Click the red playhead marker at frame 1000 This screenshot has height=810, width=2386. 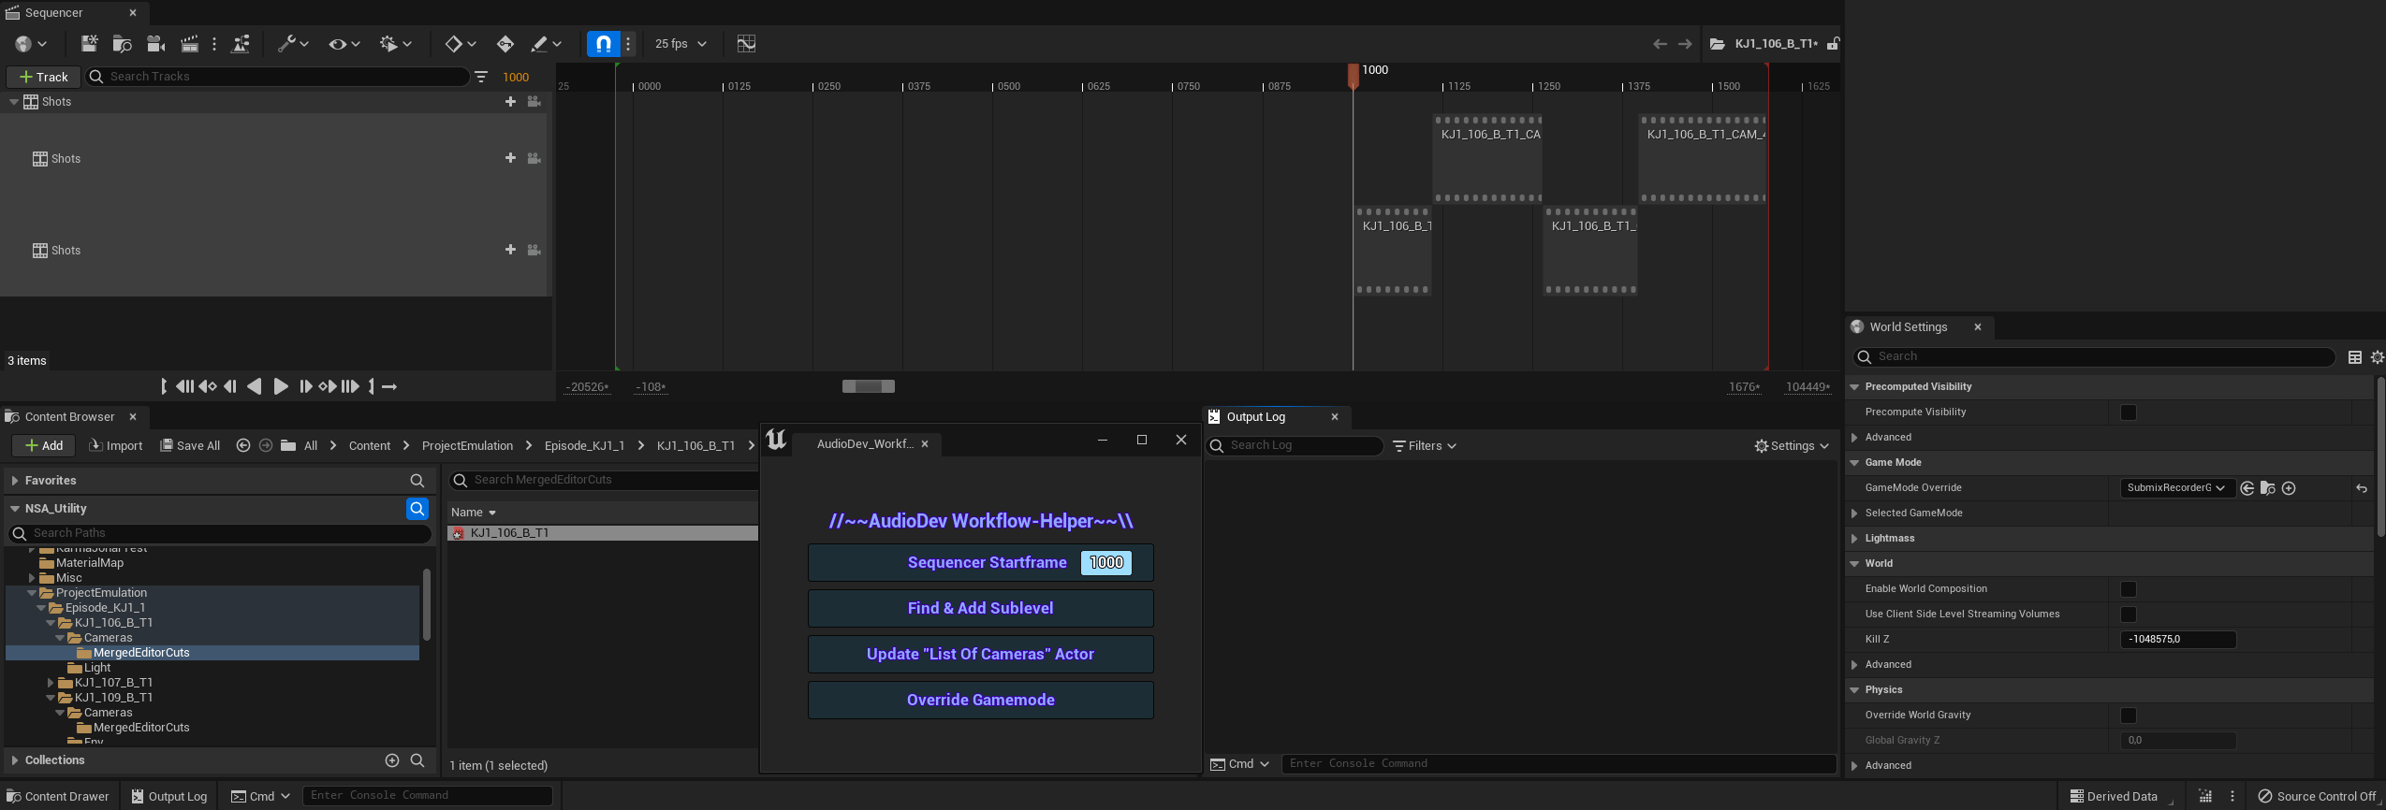click(x=1353, y=76)
